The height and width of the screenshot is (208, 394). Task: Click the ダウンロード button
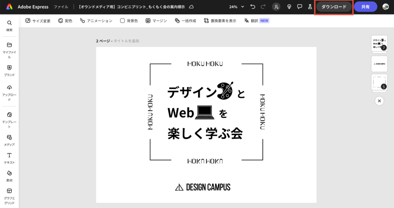[x=334, y=7]
